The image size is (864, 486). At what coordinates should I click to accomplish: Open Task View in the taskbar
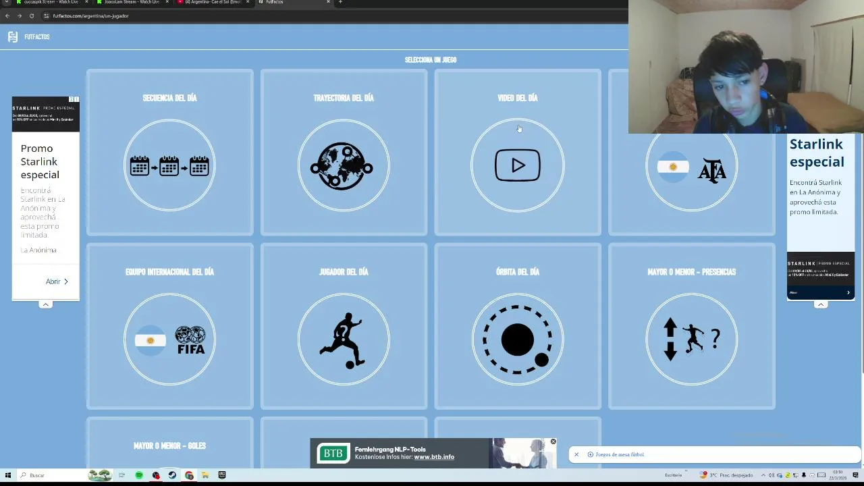122,475
